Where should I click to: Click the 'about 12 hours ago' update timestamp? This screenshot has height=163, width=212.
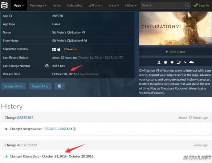(x=65, y=57)
